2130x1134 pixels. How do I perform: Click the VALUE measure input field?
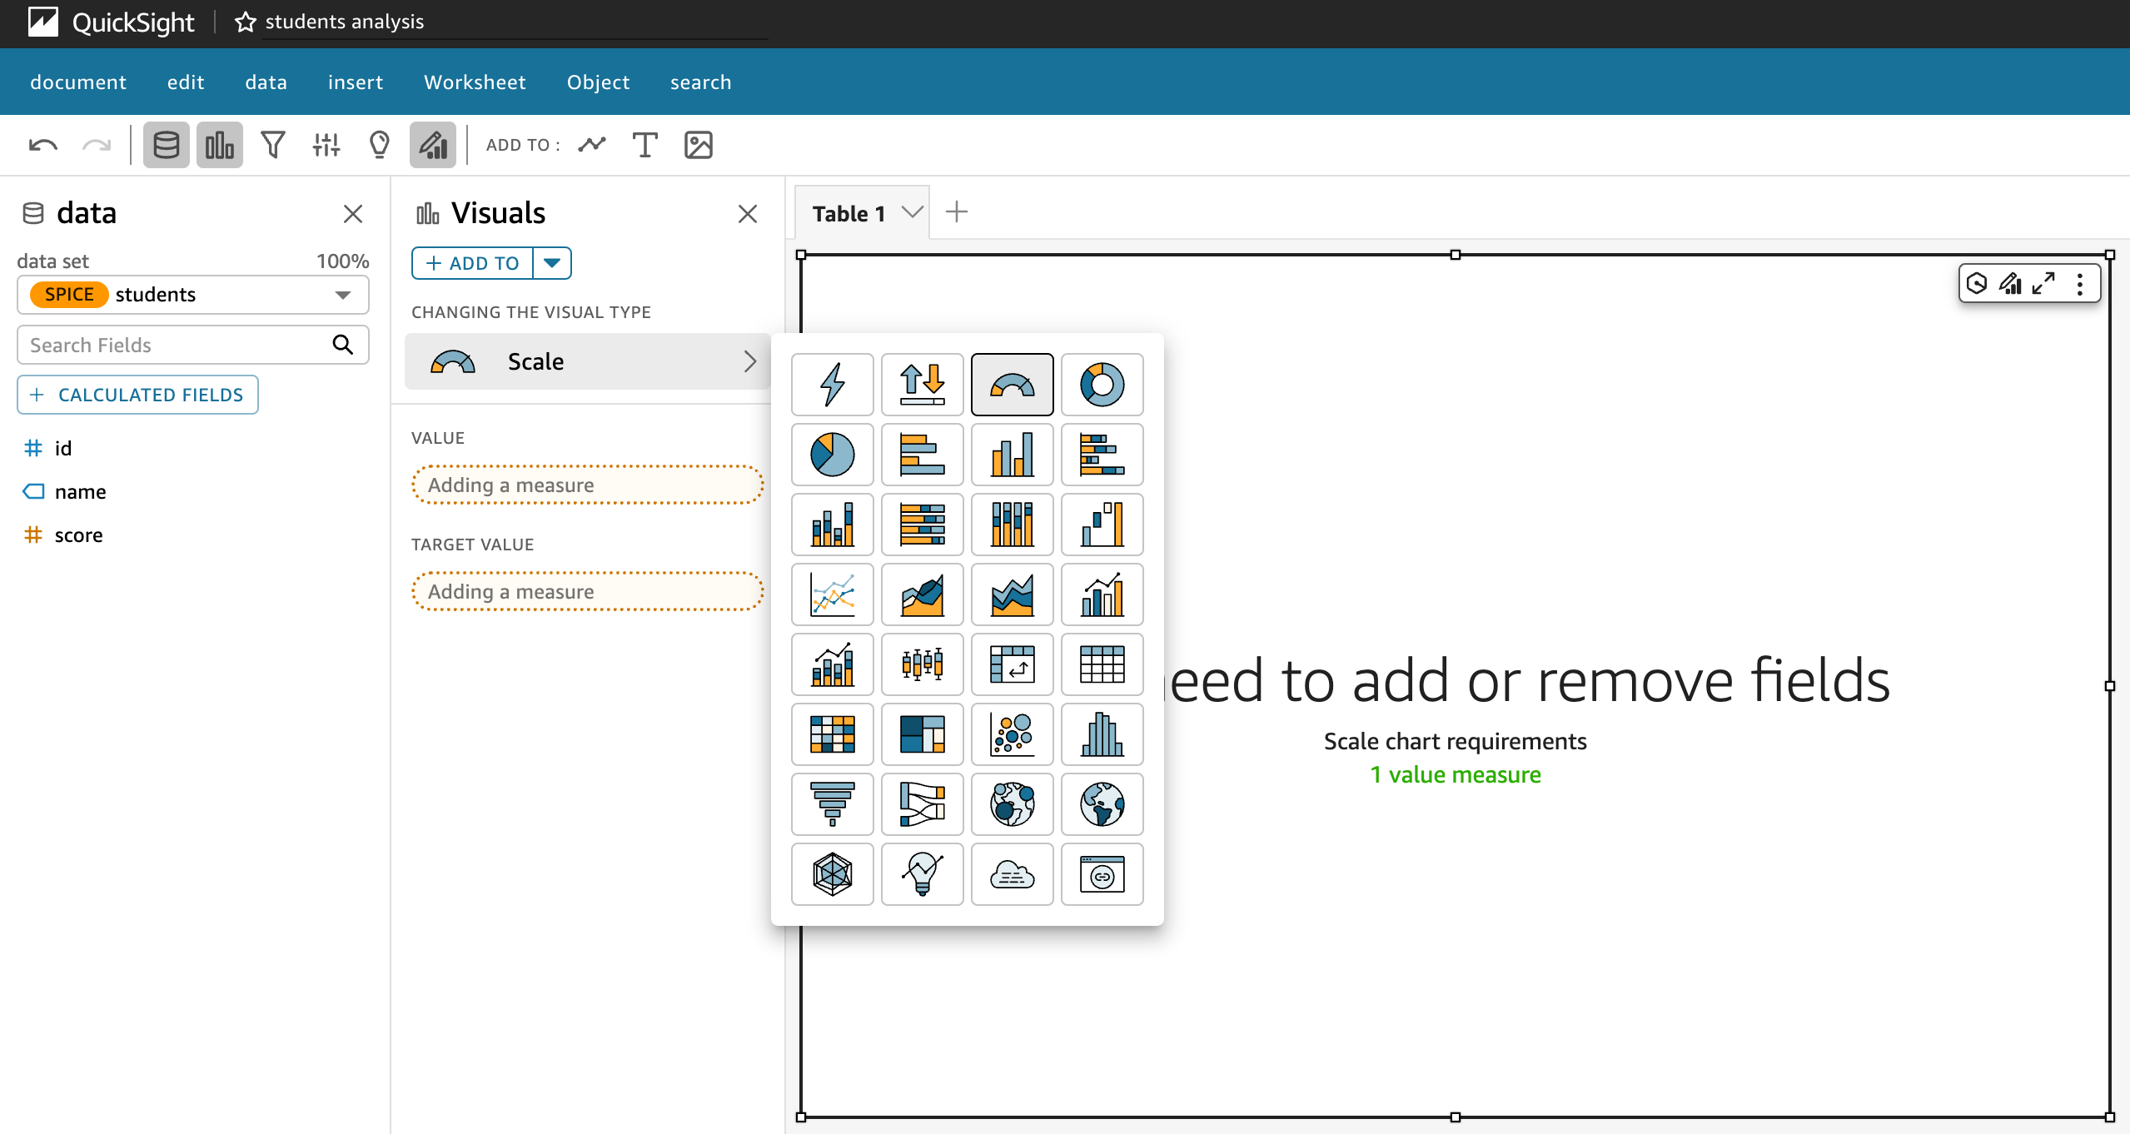tap(587, 483)
